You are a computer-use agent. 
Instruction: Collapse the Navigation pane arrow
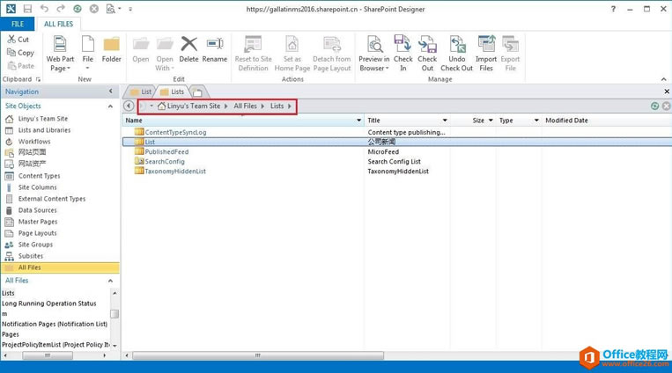pyautogui.click(x=111, y=91)
